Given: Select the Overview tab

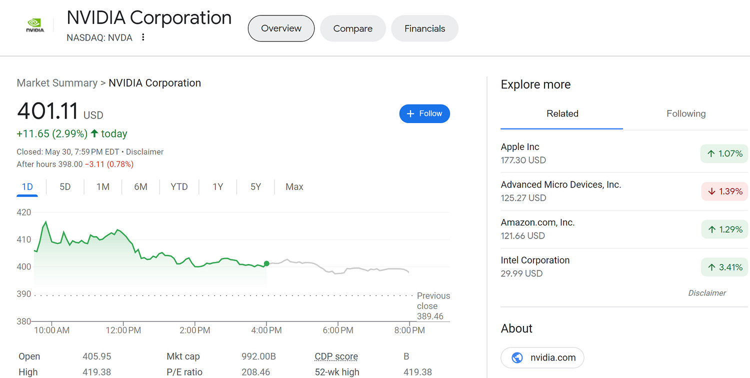Looking at the screenshot, I should (x=281, y=28).
